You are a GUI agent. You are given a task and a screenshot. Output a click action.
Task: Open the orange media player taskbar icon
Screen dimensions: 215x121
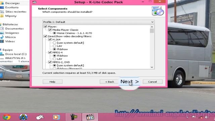tap(56, 117)
